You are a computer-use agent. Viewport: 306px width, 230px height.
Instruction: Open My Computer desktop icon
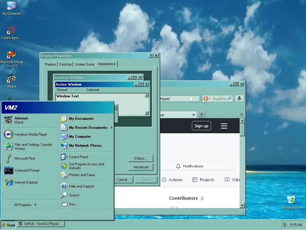click(12, 8)
